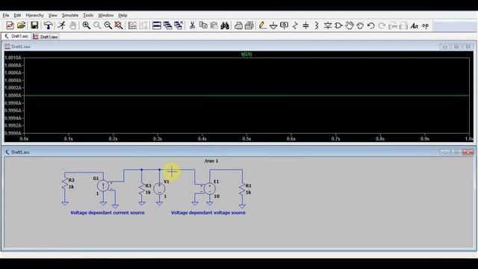Select voltage source V1 symbol
The image size is (478, 269).
pos(159,188)
